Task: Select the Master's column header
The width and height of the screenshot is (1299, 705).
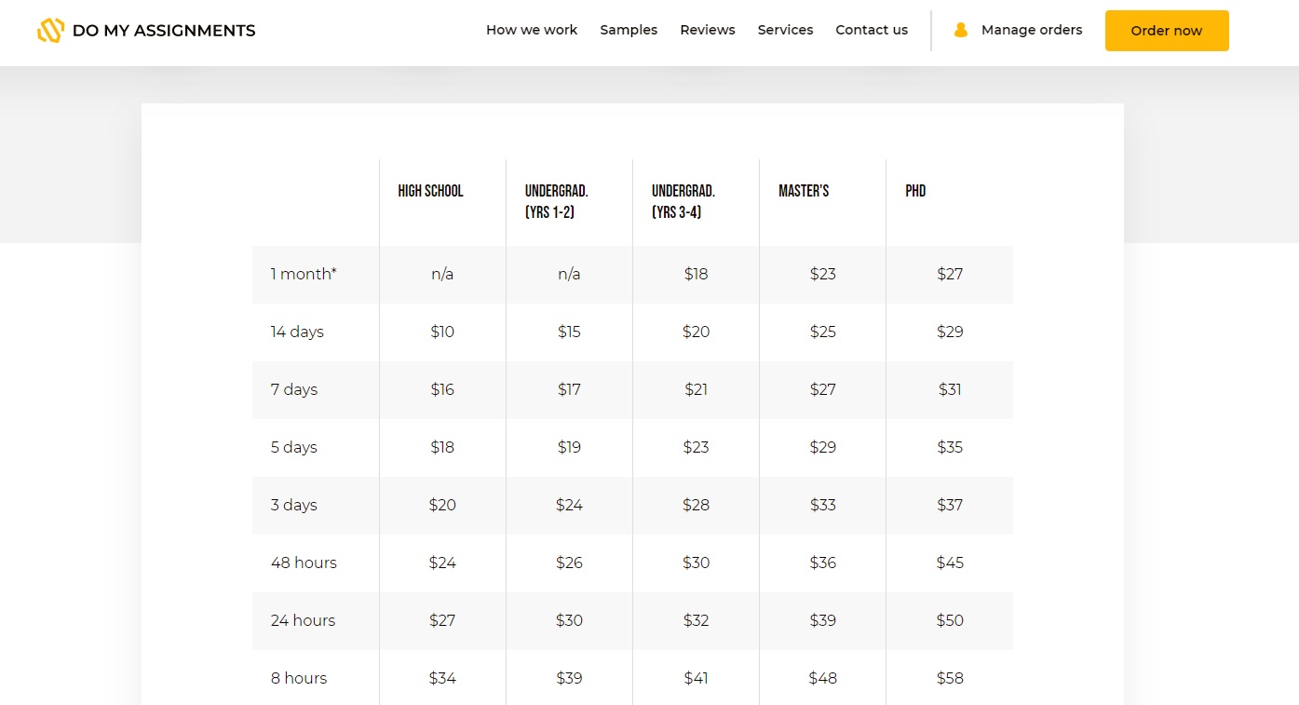Action: [x=804, y=191]
